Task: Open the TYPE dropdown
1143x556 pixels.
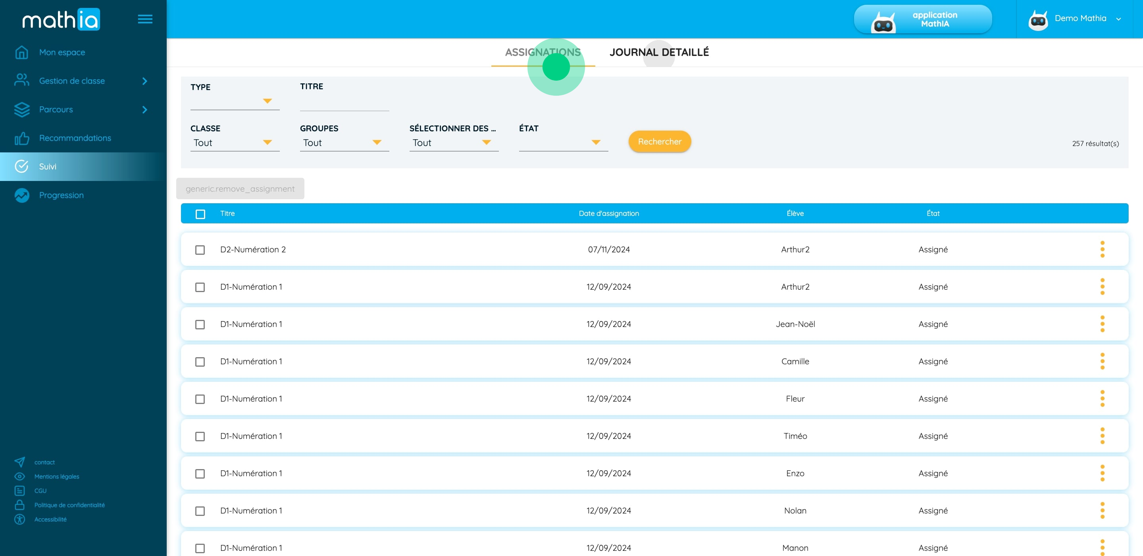Action: (234, 101)
